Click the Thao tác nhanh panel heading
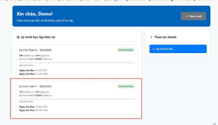 [165, 37]
